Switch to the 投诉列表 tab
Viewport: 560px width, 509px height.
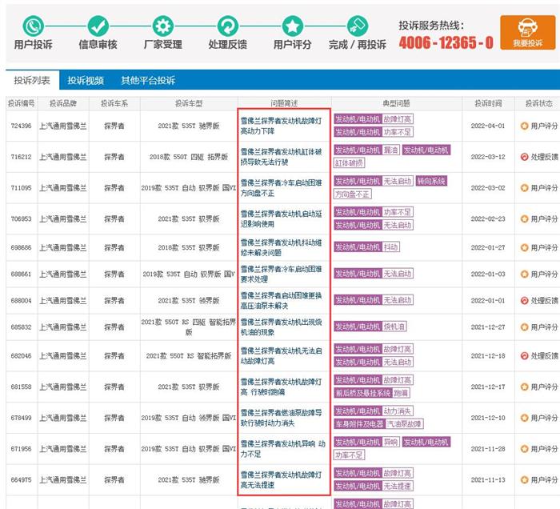click(x=32, y=80)
